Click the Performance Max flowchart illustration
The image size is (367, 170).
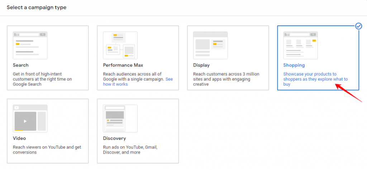tap(120, 45)
